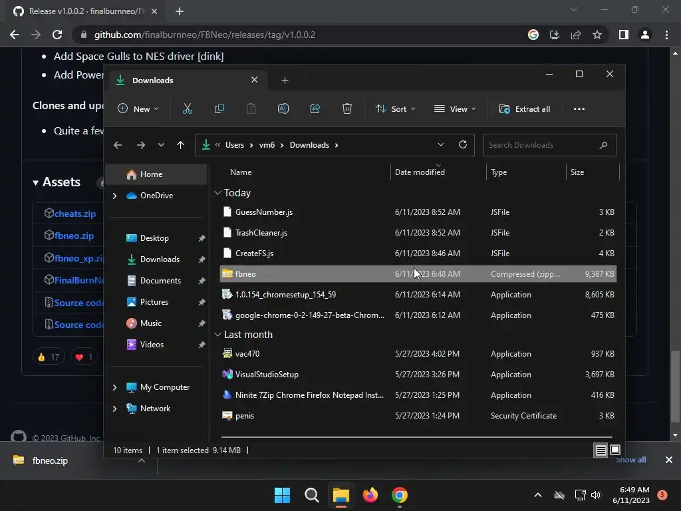The height and width of the screenshot is (511, 681).
Task: Open recent locations chevron next to forward arrow
Action: coord(161,145)
